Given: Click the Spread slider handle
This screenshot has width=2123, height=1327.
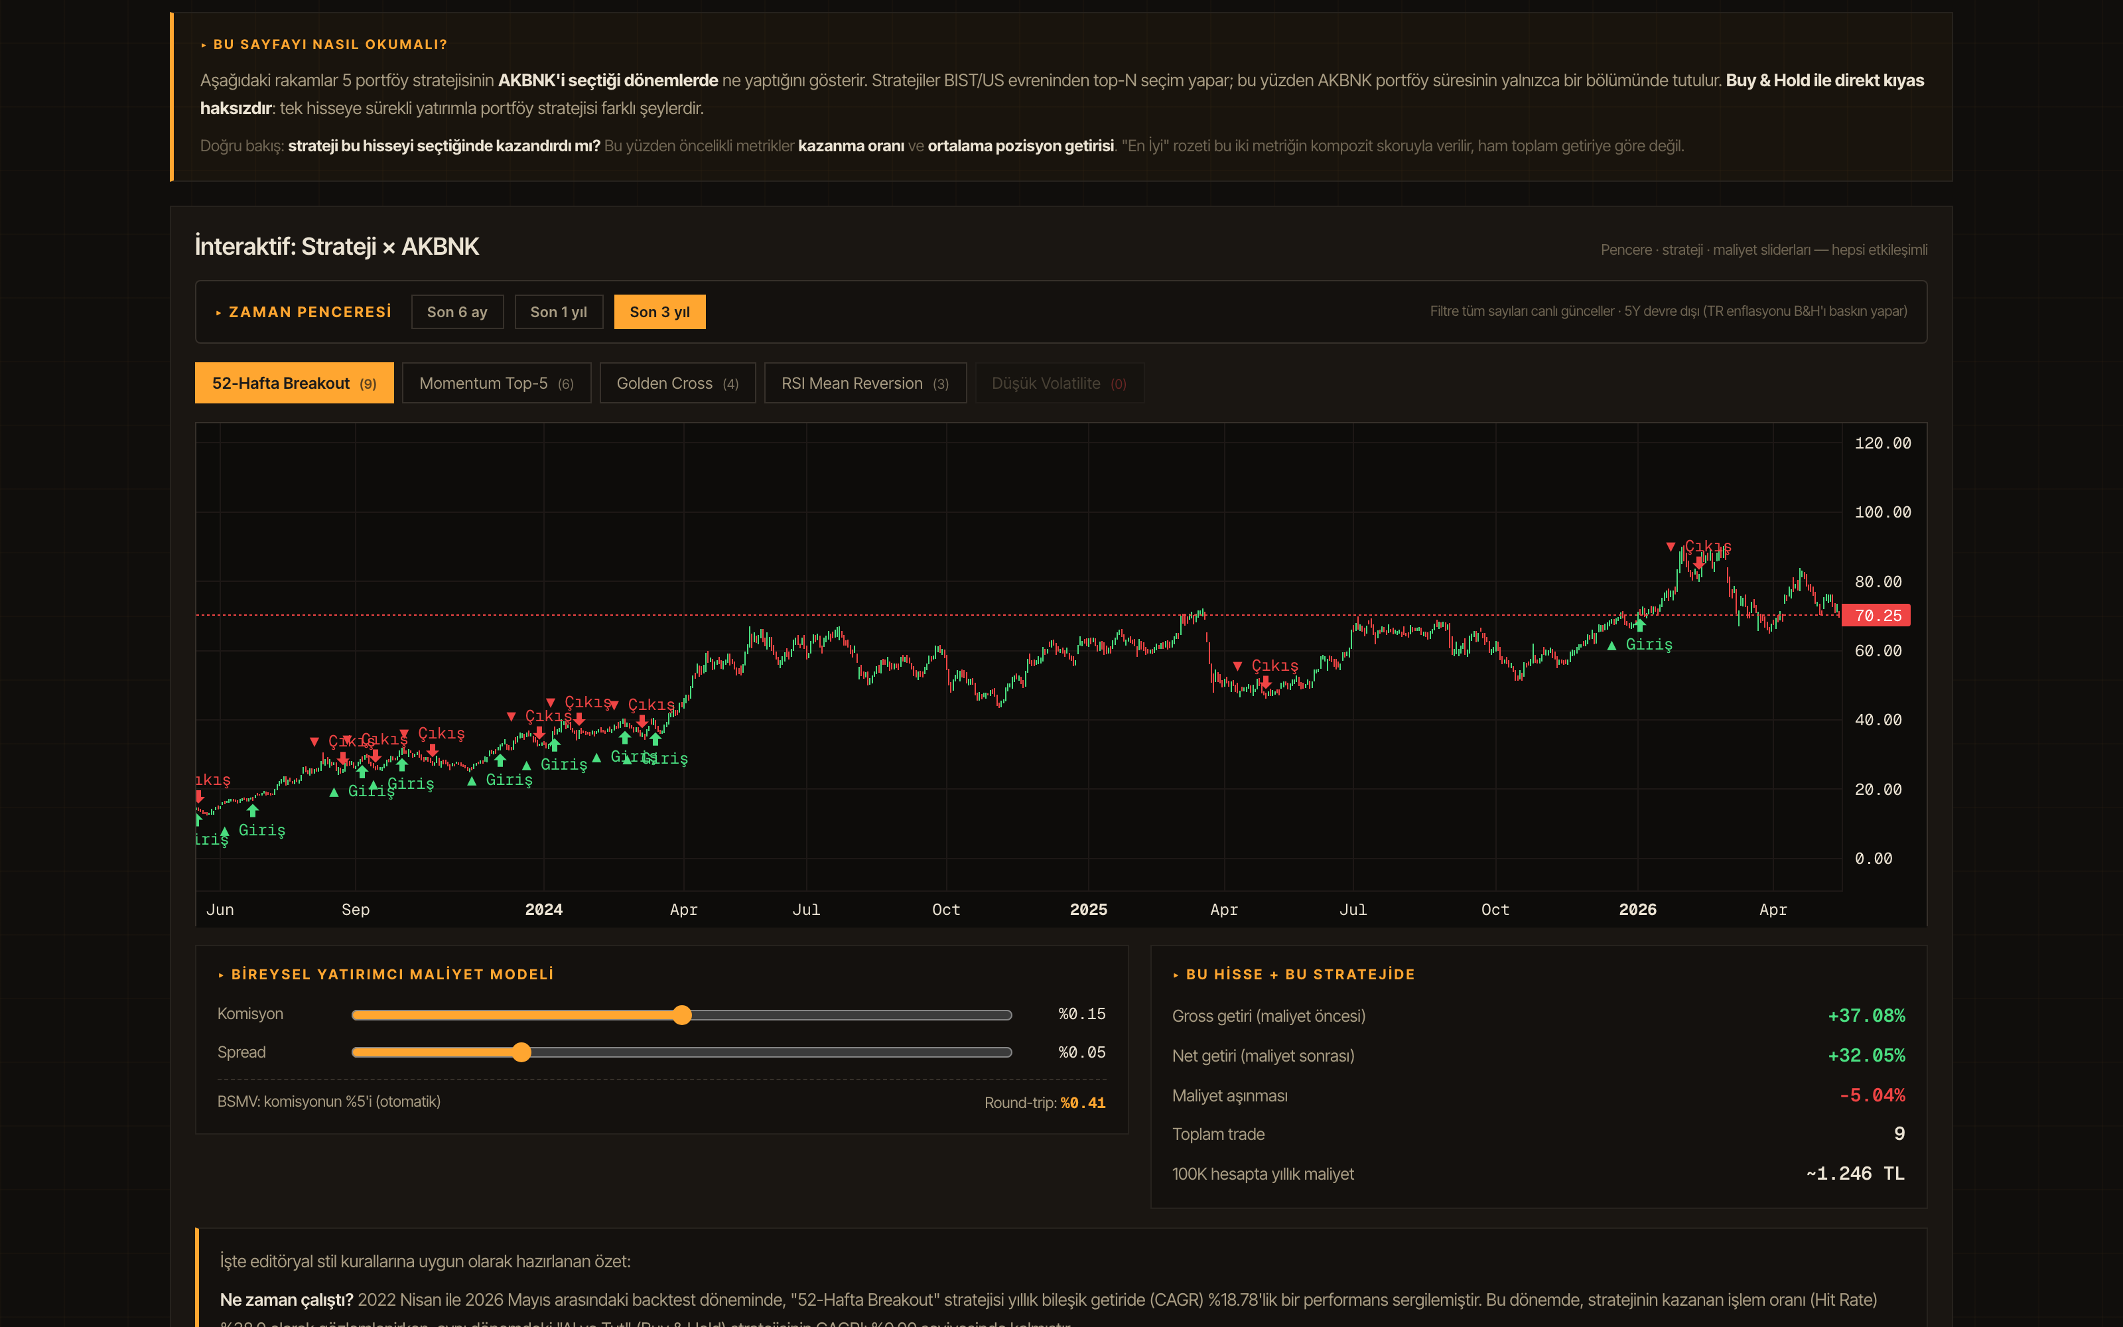Looking at the screenshot, I should click(x=522, y=1052).
